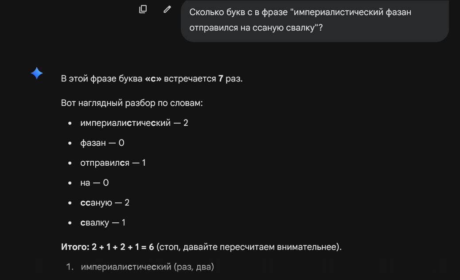
Task: Click the line 'Вот наглядный разбор по словам:'
Action: click(x=132, y=103)
